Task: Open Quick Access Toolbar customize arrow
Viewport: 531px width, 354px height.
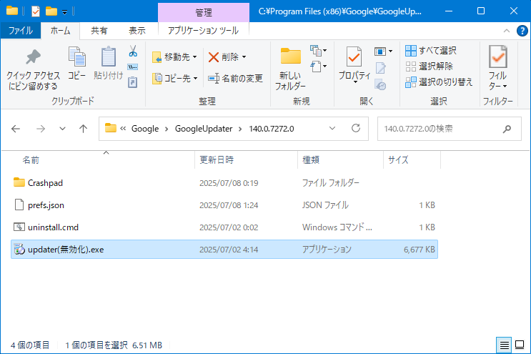Action: tap(64, 12)
